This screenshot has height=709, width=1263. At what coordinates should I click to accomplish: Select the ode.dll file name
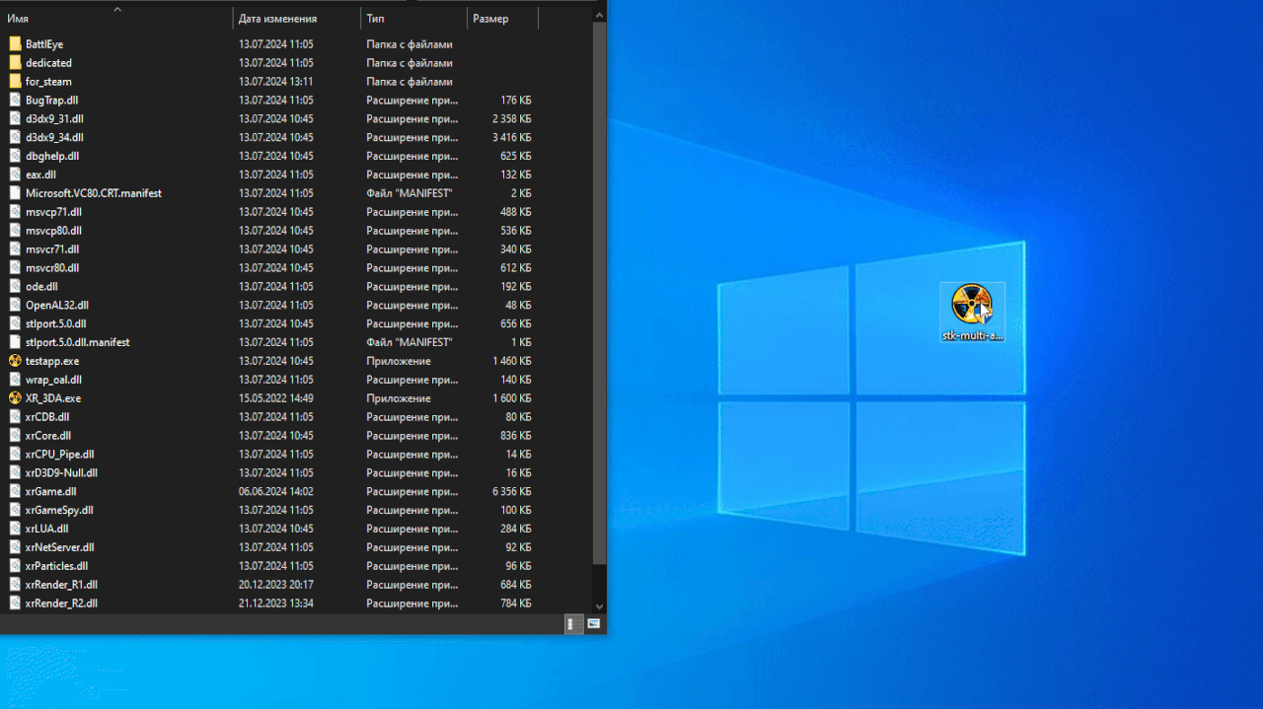pyautogui.click(x=41, y=286)
